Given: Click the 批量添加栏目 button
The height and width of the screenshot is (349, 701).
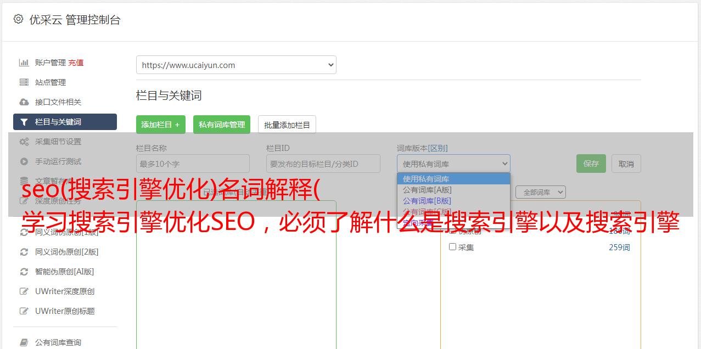Looking at the screenshot, I should 287,125.
